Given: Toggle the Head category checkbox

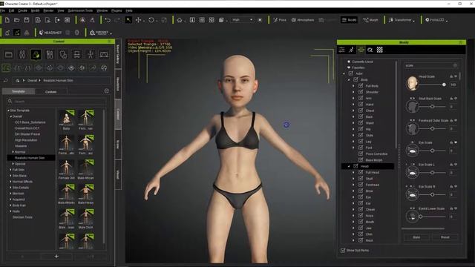Looking at the screenshot, I should pyautogui.click(x=356, y=166).
